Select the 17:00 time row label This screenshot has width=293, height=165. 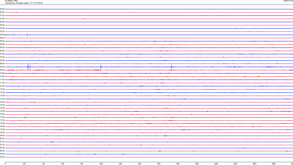[x=2, y=117]
